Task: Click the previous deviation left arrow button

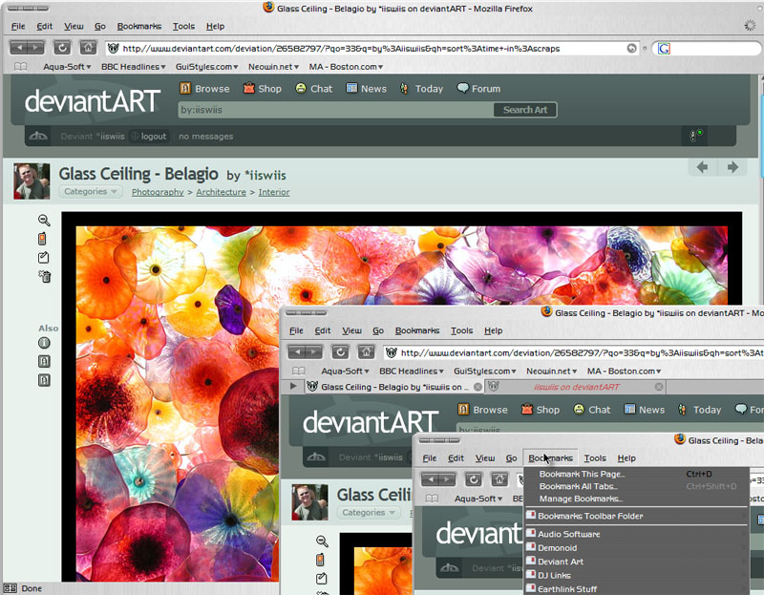Action: (x=702, y=167)
